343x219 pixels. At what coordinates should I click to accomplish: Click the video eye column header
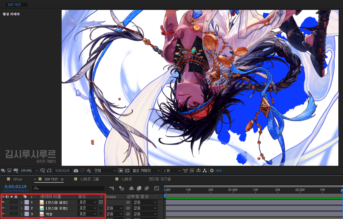pyautogui.click(x=3, y=197)
